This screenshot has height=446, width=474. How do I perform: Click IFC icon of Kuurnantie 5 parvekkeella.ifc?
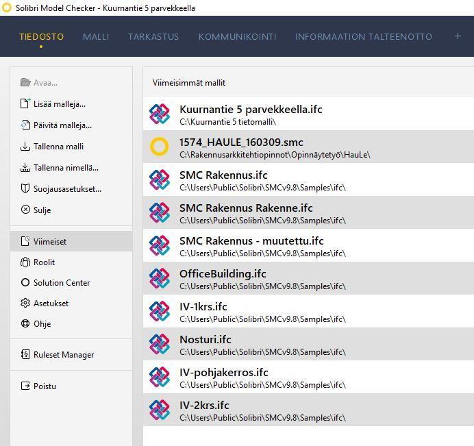[160, 114]
